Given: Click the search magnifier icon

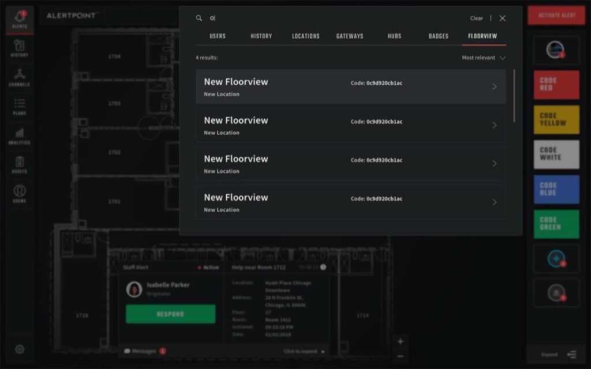Looking at the screenshot, I should point(199,18).
